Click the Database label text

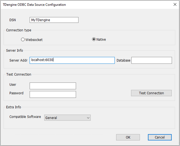click(x=123, y=60)
